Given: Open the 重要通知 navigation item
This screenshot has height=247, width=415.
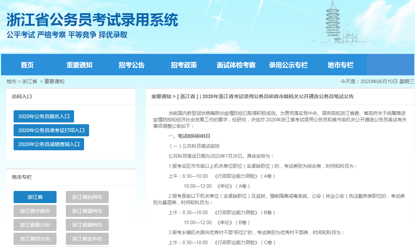Looking at the screenshot, I should 79,65.
